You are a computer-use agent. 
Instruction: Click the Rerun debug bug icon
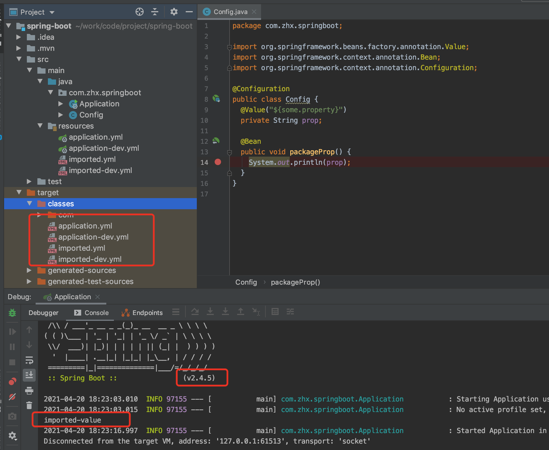12,313
